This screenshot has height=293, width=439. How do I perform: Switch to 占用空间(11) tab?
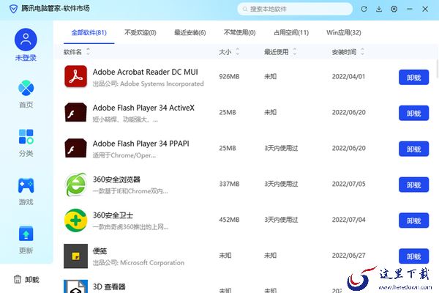[291, 33]
